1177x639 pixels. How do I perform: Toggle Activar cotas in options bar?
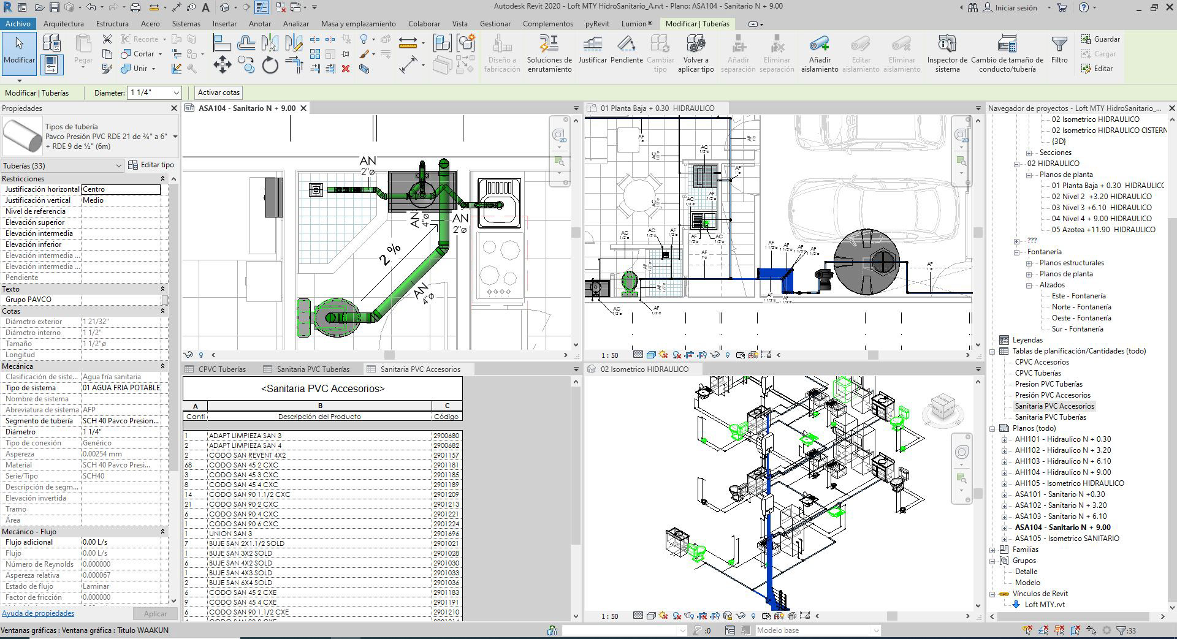click(x=218, y=93)
